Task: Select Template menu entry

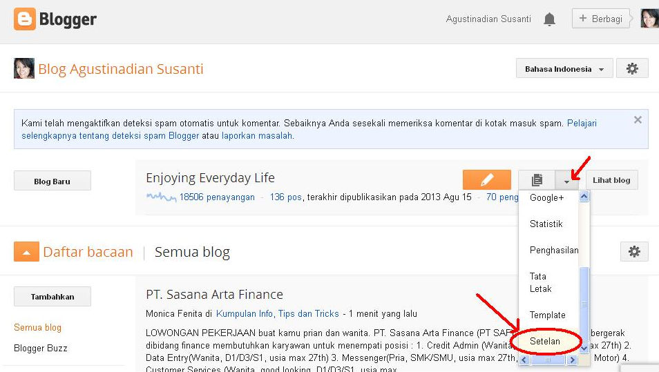Action: point(547,315)
